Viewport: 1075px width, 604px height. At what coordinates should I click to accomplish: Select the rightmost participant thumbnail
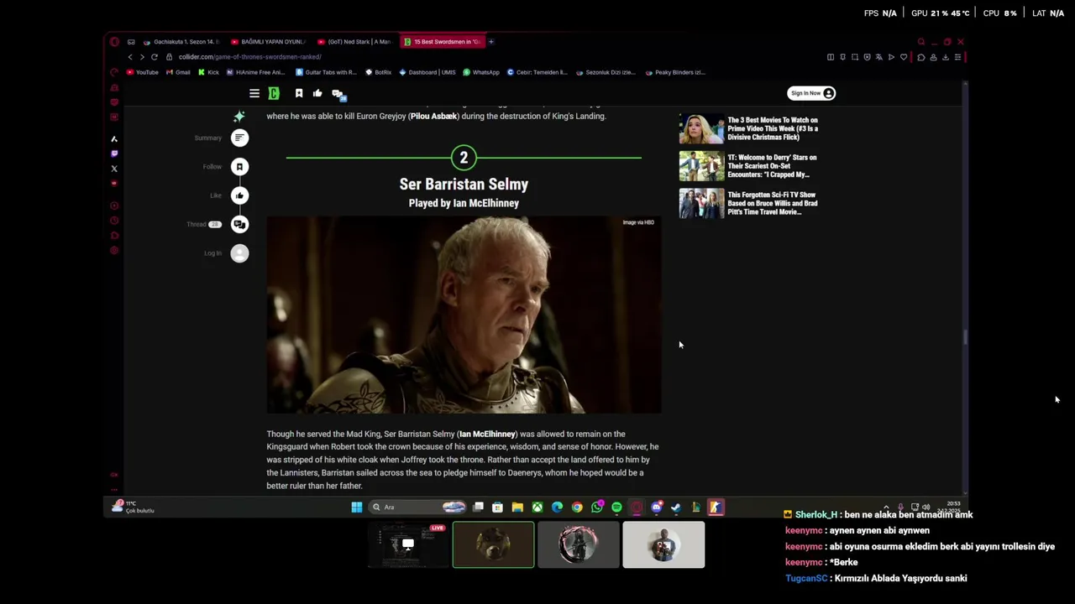tap(663, 544)
